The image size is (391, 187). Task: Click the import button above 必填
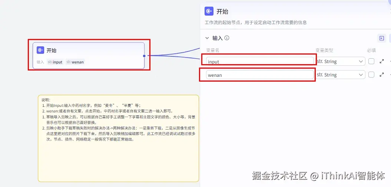coord(381,38)
